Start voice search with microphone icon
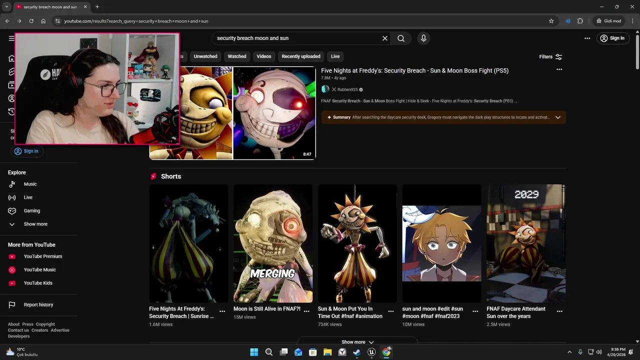The image size is (640, 360). (x=423, y=38)
